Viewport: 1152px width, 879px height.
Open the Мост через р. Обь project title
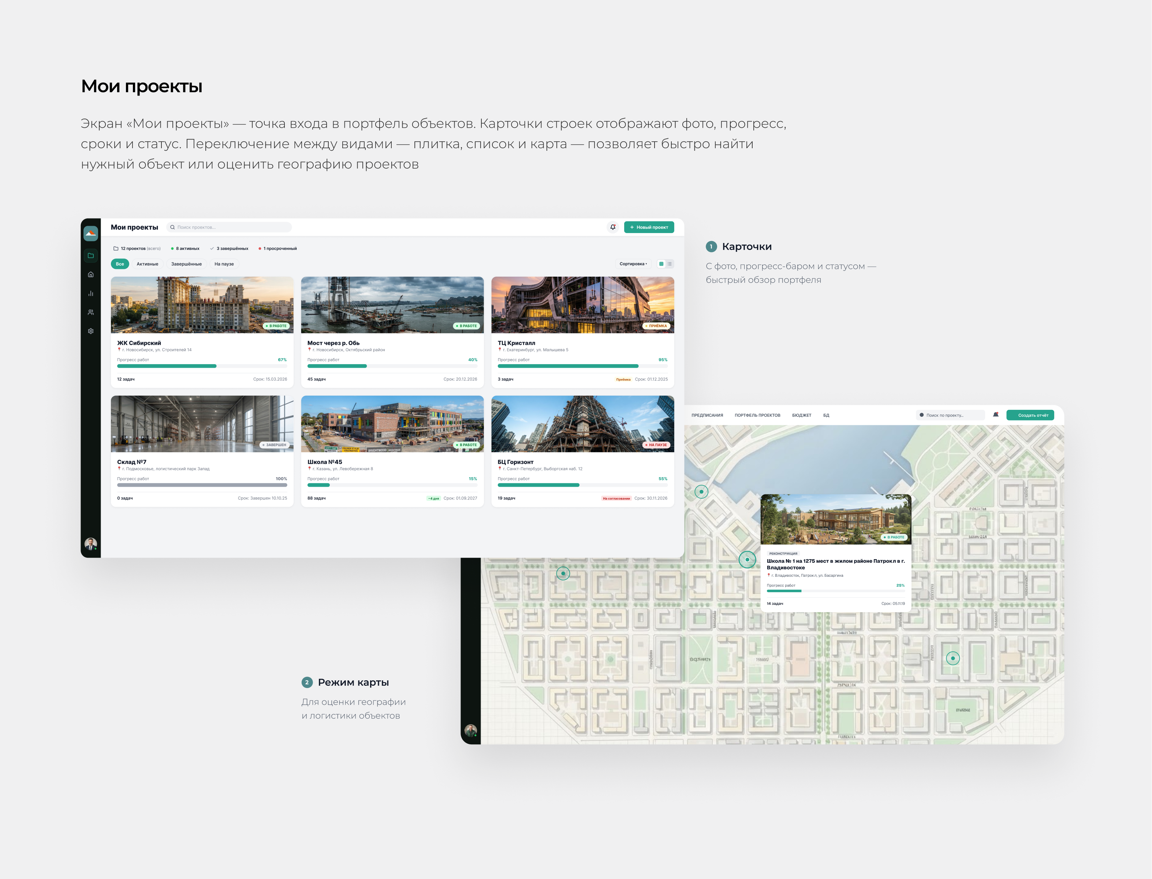coord(333,343)
